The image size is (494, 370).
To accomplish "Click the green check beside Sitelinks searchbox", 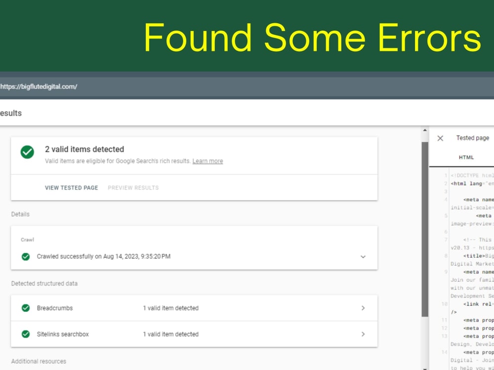I will coord(26,334).
